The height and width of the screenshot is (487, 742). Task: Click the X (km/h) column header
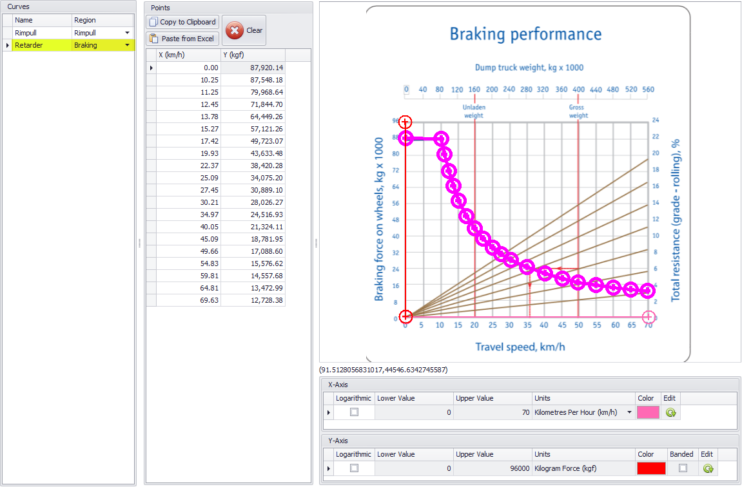coord(188,55)
